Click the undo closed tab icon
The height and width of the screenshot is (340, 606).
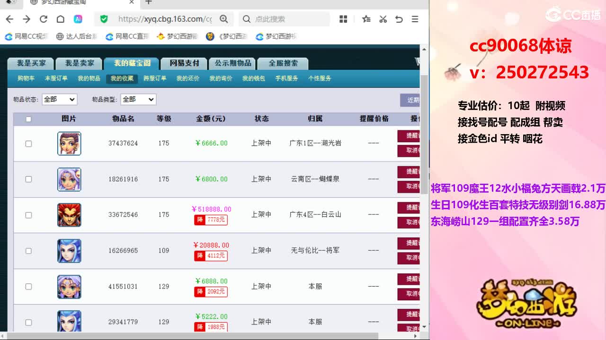(399, 19)
